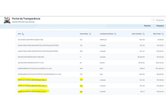The height and width of the screenshot is (111, 166).
Task: Sort by Valor Total arrows
Action: point(163,34)
